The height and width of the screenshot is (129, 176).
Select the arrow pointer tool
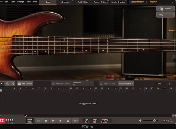tap(2, 84)
